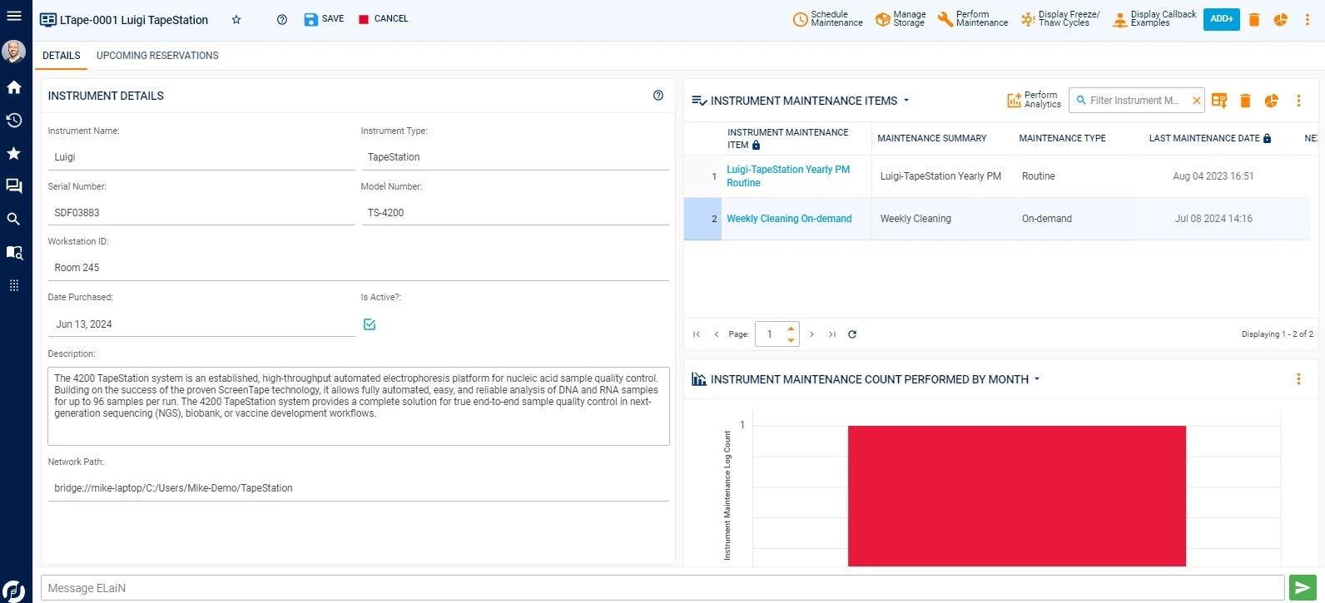The height and width of the screenshot is (603, 1325).
Task: Increase page number with stepper up arrow
Action: pyautogui.click(x=791, y=329)
